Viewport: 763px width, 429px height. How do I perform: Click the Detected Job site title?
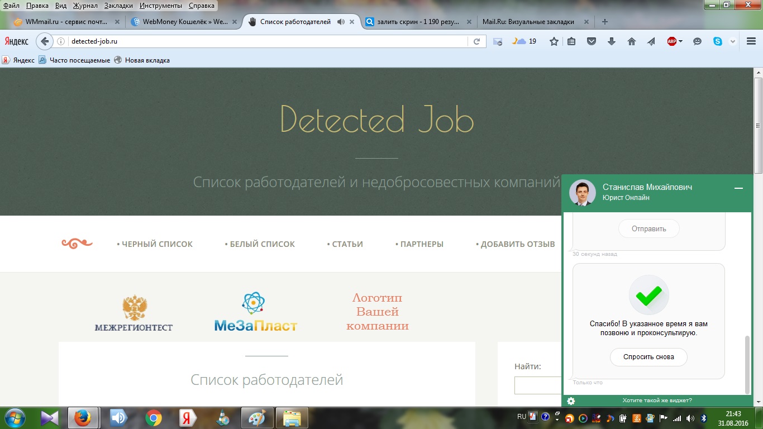click(x=377, y=118)
